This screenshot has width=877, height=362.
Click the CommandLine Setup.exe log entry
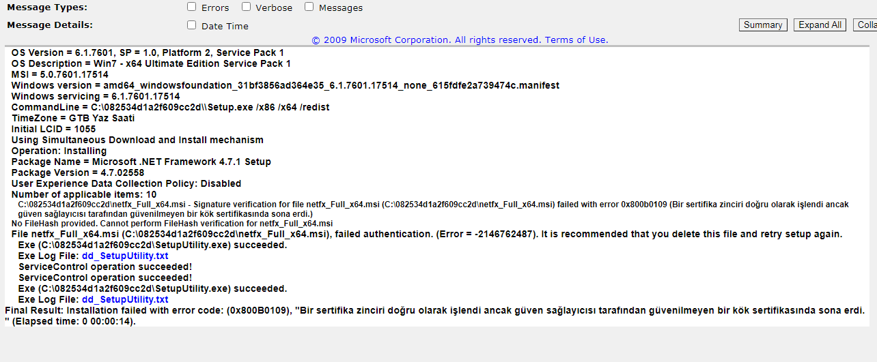pos(170,107)
